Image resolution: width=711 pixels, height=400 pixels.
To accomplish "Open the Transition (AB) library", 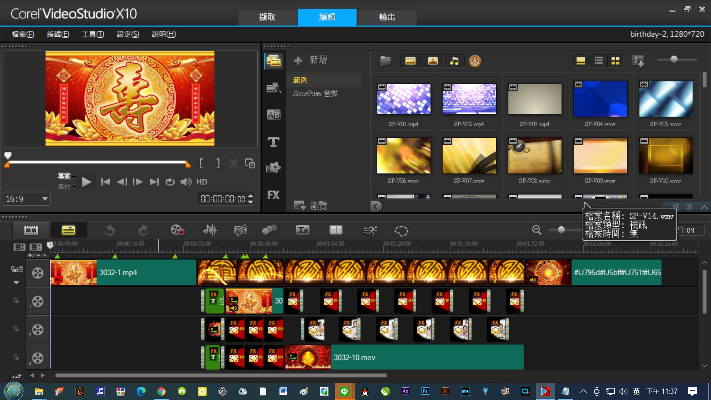I will pos(273,115).
